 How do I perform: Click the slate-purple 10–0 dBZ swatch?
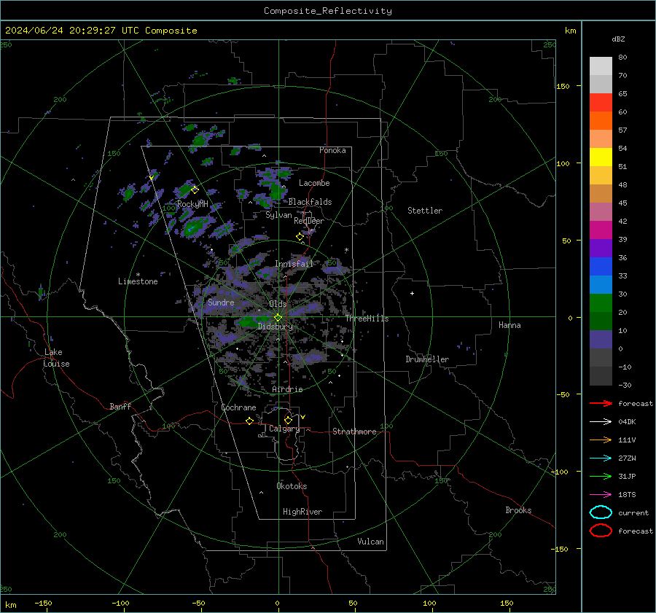601,340
